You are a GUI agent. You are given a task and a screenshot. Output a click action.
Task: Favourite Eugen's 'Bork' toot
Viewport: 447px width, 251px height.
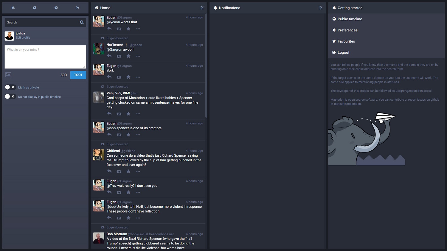click(x=128, y=77)
